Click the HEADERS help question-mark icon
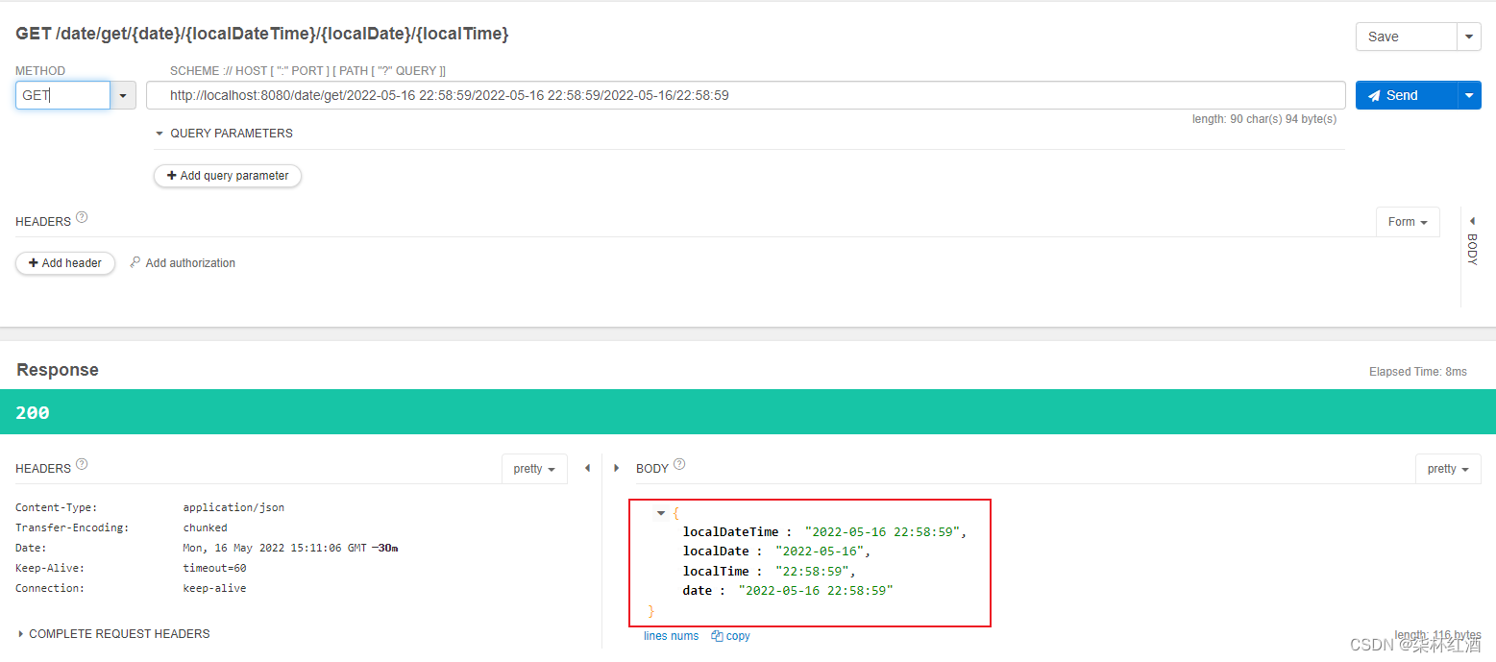 83,215
